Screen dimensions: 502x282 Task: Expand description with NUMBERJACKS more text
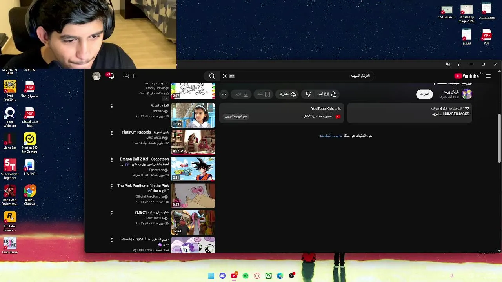[451, 114]
